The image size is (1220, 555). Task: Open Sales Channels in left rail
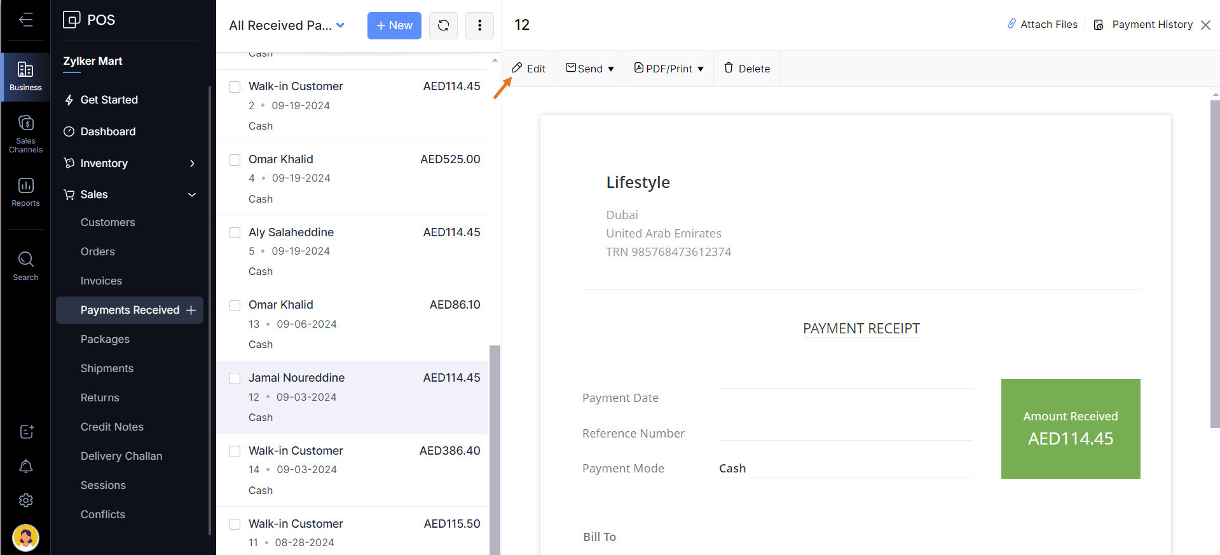pos(25,134)
